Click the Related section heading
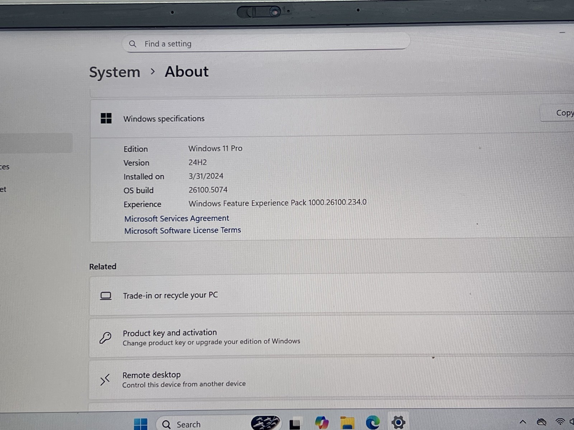This screenshot has height=430, width=574. click(x=103, y=267)
